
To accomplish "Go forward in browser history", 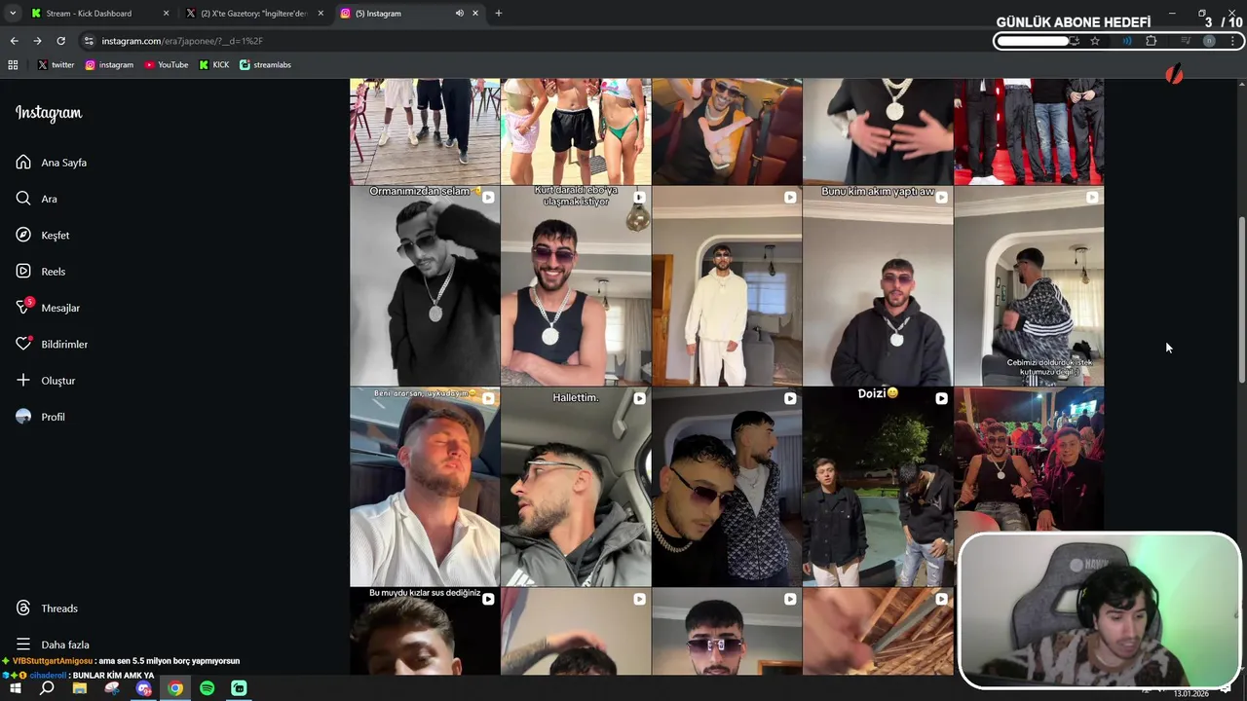I will tap(37, 41).
